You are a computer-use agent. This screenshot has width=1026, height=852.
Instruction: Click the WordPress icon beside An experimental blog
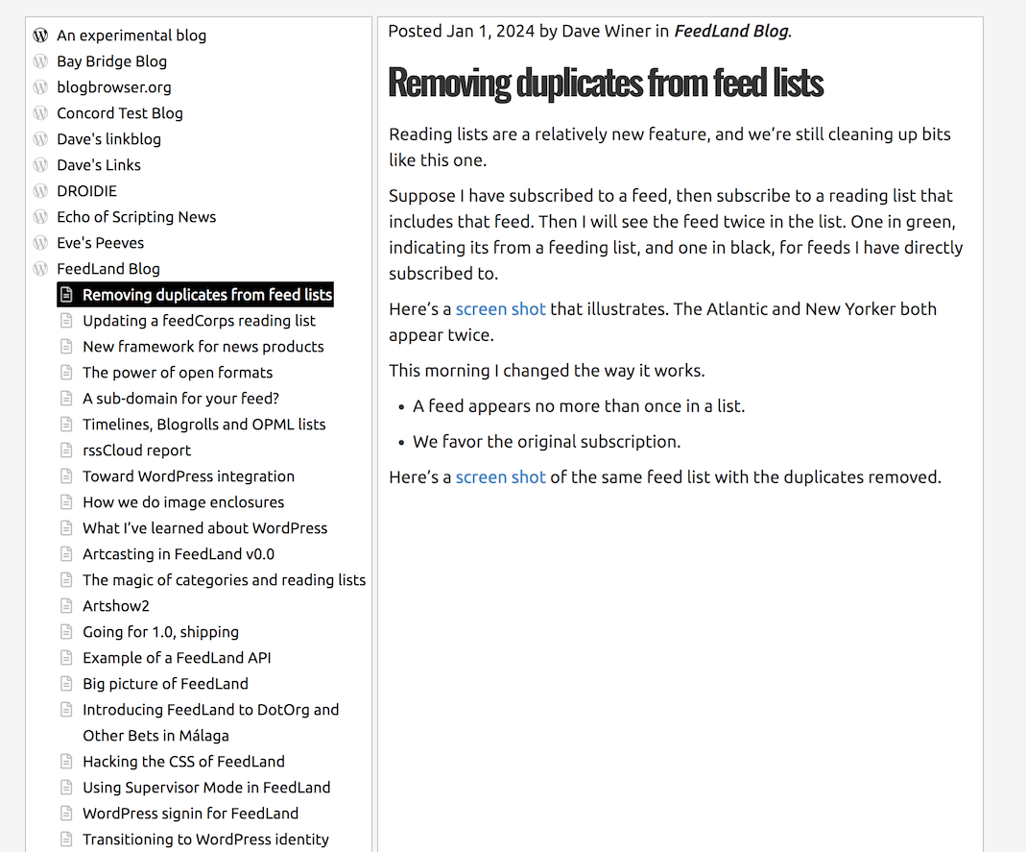[x=41, y=36]
